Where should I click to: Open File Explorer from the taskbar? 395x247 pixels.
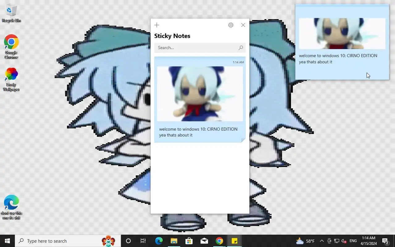pyautogui.click(x=174, y=241)
